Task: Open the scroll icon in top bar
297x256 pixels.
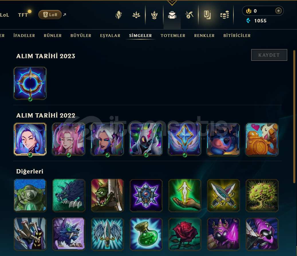Action: 207,15
